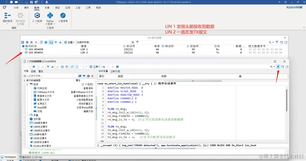This screenshot has width=306, height=161.
Task: Select Step函数 in the object tree
Action: pos(42,108)
